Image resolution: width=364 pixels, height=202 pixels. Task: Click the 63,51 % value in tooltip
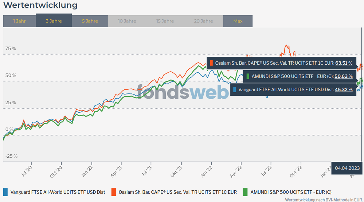pos(344,63)
